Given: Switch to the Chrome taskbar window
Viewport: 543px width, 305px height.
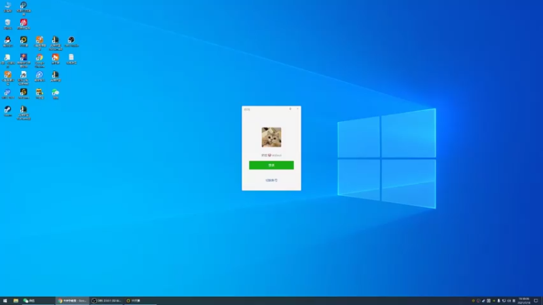Looking at the screenshot, I should 72,301.
